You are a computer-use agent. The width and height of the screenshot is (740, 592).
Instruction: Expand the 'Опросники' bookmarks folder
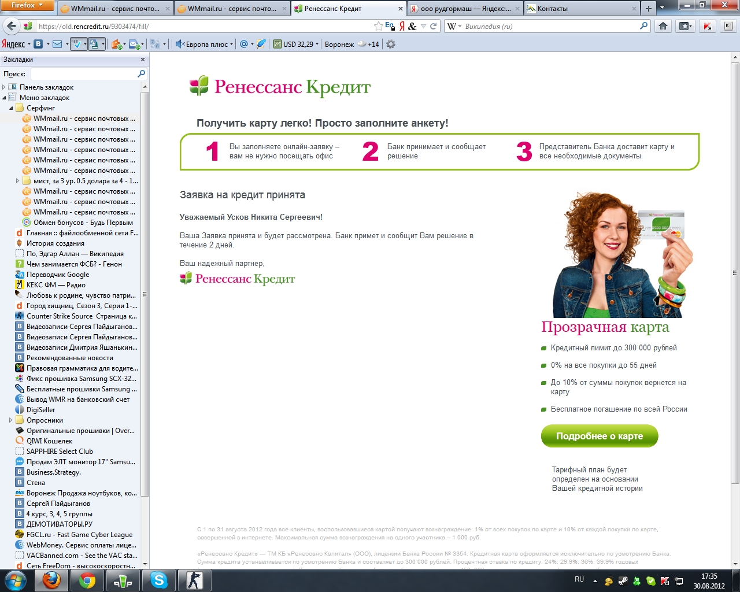click(11, 420)
